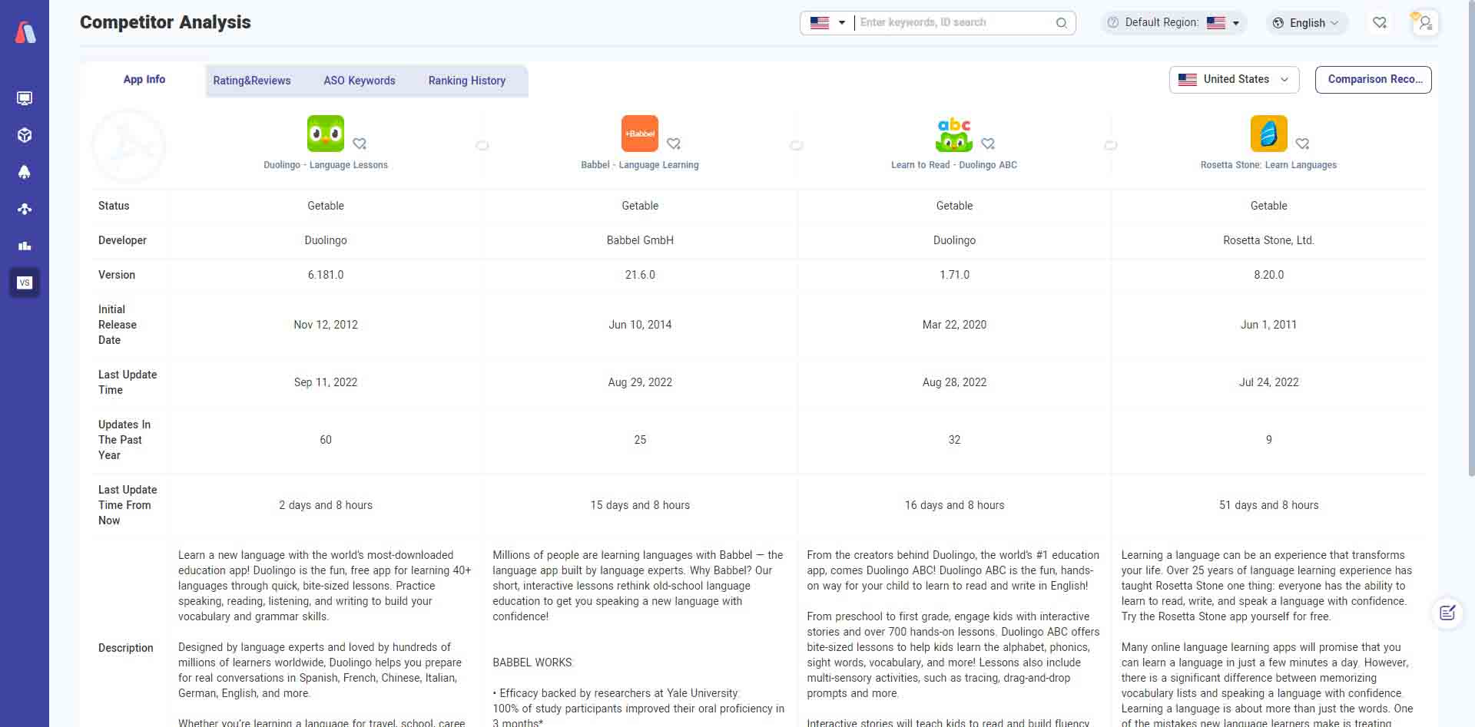Open the United States country dropdown

coord(1234,80)
